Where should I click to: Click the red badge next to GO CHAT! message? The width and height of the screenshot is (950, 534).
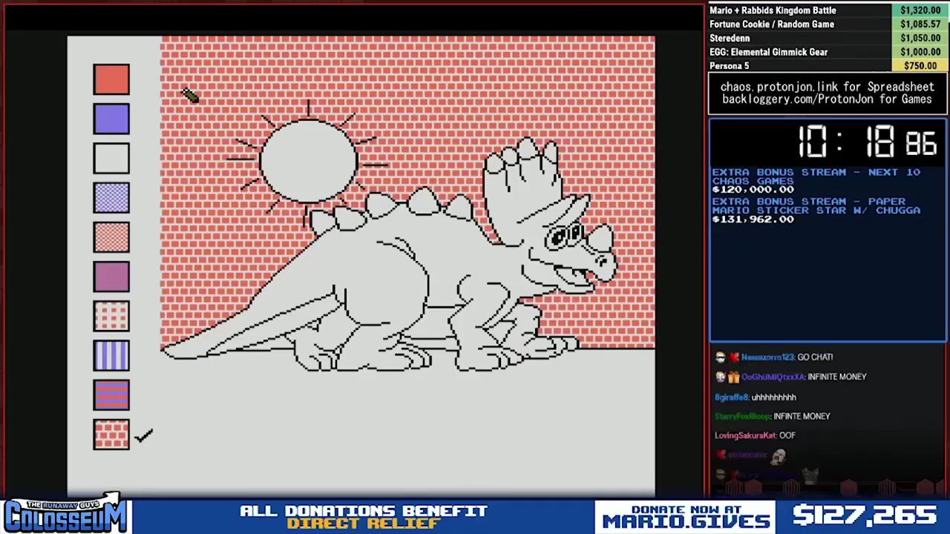coord(733,357)
